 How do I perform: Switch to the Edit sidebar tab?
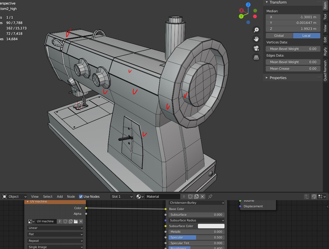[325, 40]
